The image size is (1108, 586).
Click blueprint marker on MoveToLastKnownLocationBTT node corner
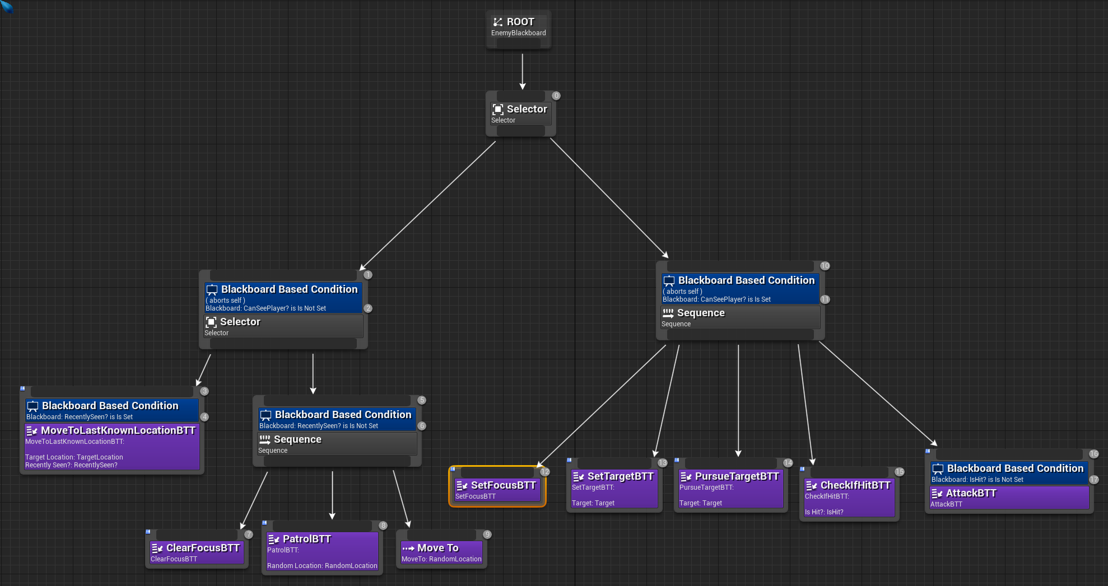(x=22, y=388)
